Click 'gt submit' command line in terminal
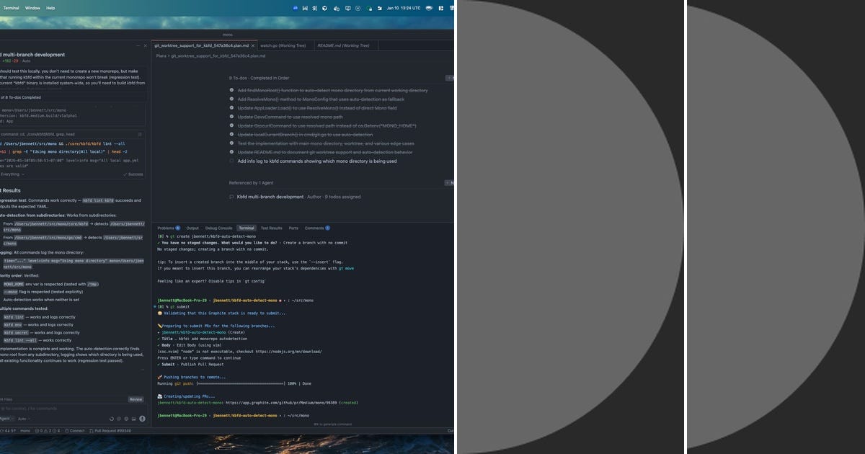Screen dimensions: 865x454 click(178, 306)
